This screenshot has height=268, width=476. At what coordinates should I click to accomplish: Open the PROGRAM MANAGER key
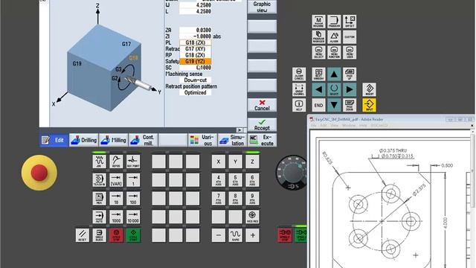coord(318,37)
